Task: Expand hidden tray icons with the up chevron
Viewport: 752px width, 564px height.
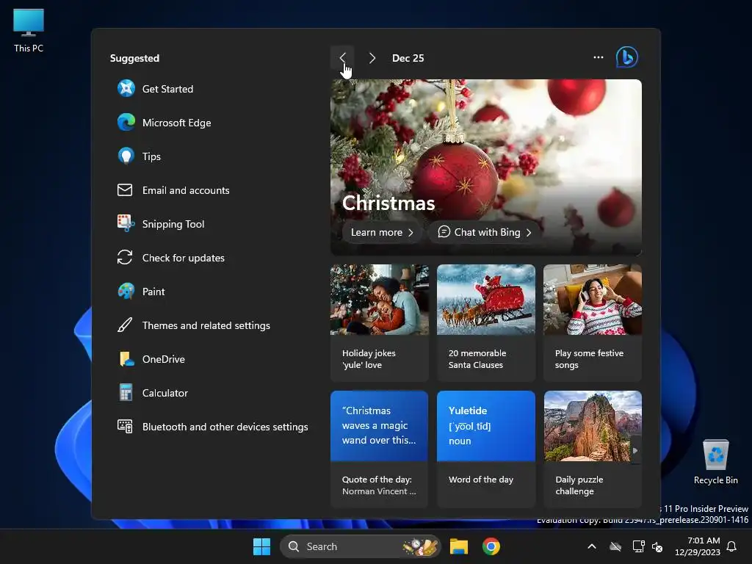Action: pos(593,546)
